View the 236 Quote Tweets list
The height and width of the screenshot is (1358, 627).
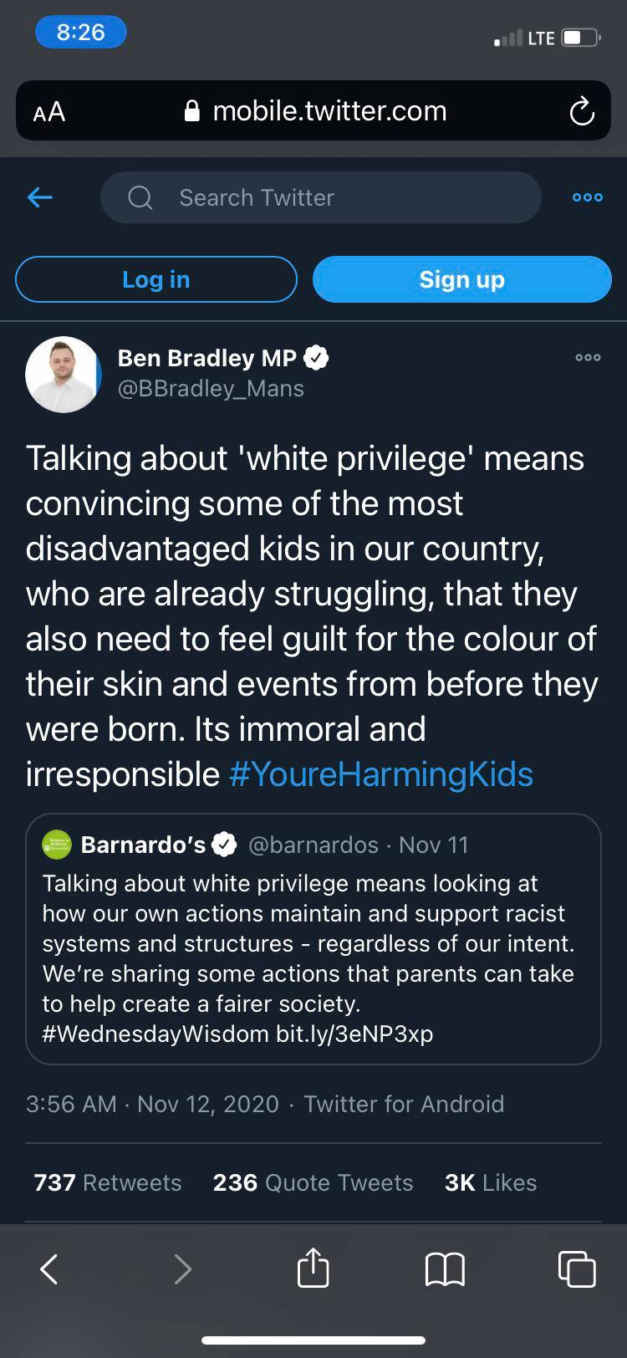(x=313, y=1182)
